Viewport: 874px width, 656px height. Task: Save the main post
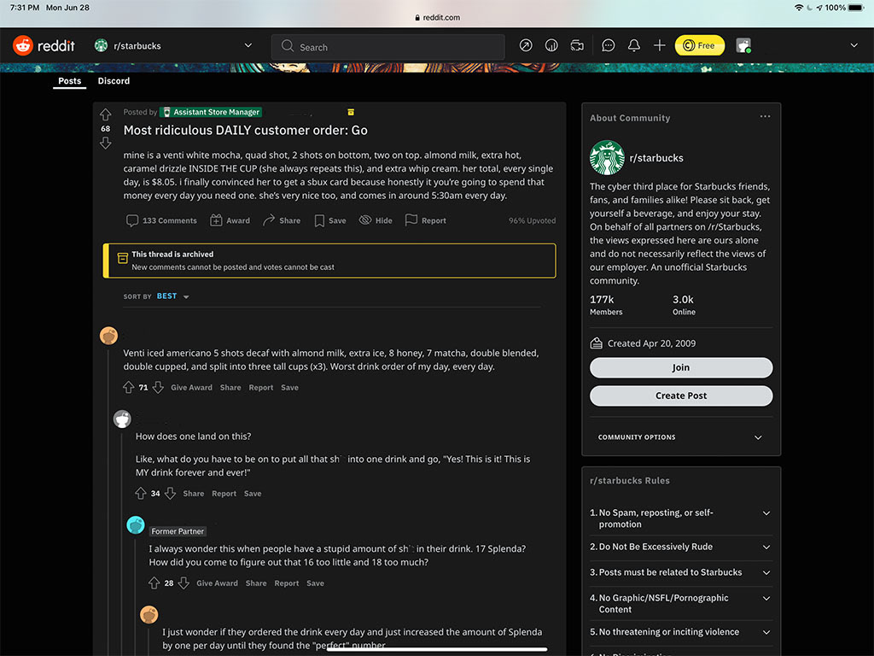(330, 220)
